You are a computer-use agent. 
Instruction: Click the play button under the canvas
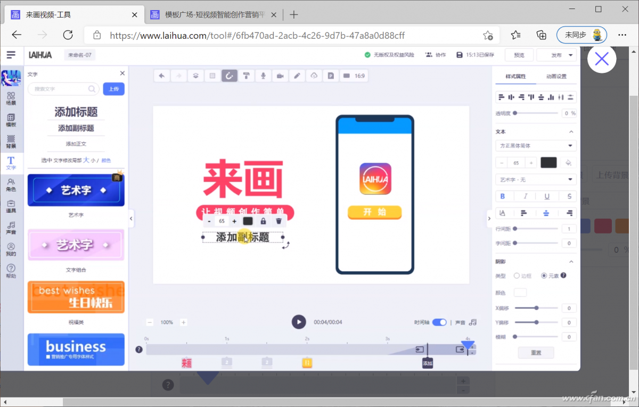(x=299, y=322)
